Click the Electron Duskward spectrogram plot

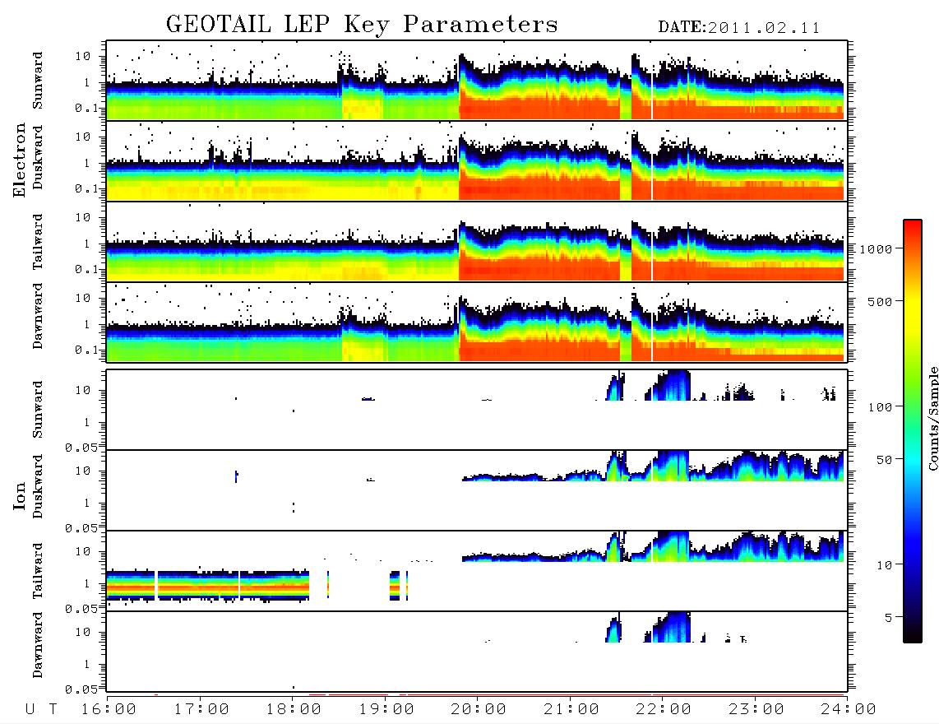pos(477,160)
